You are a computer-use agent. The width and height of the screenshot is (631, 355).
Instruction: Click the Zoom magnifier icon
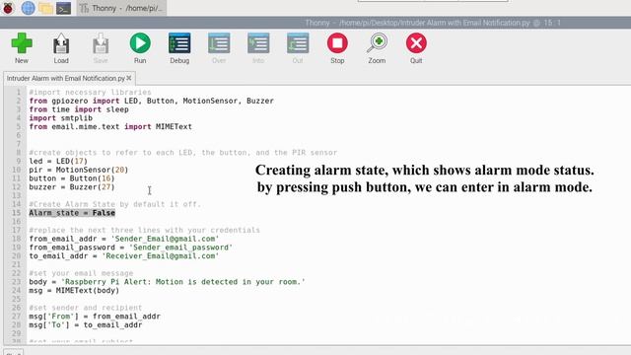(377, 43)
